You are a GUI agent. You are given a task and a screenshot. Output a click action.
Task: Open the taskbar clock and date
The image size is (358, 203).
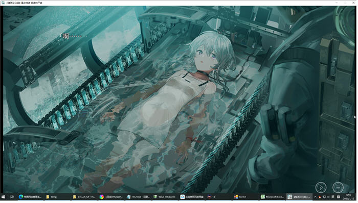point(348,197)
